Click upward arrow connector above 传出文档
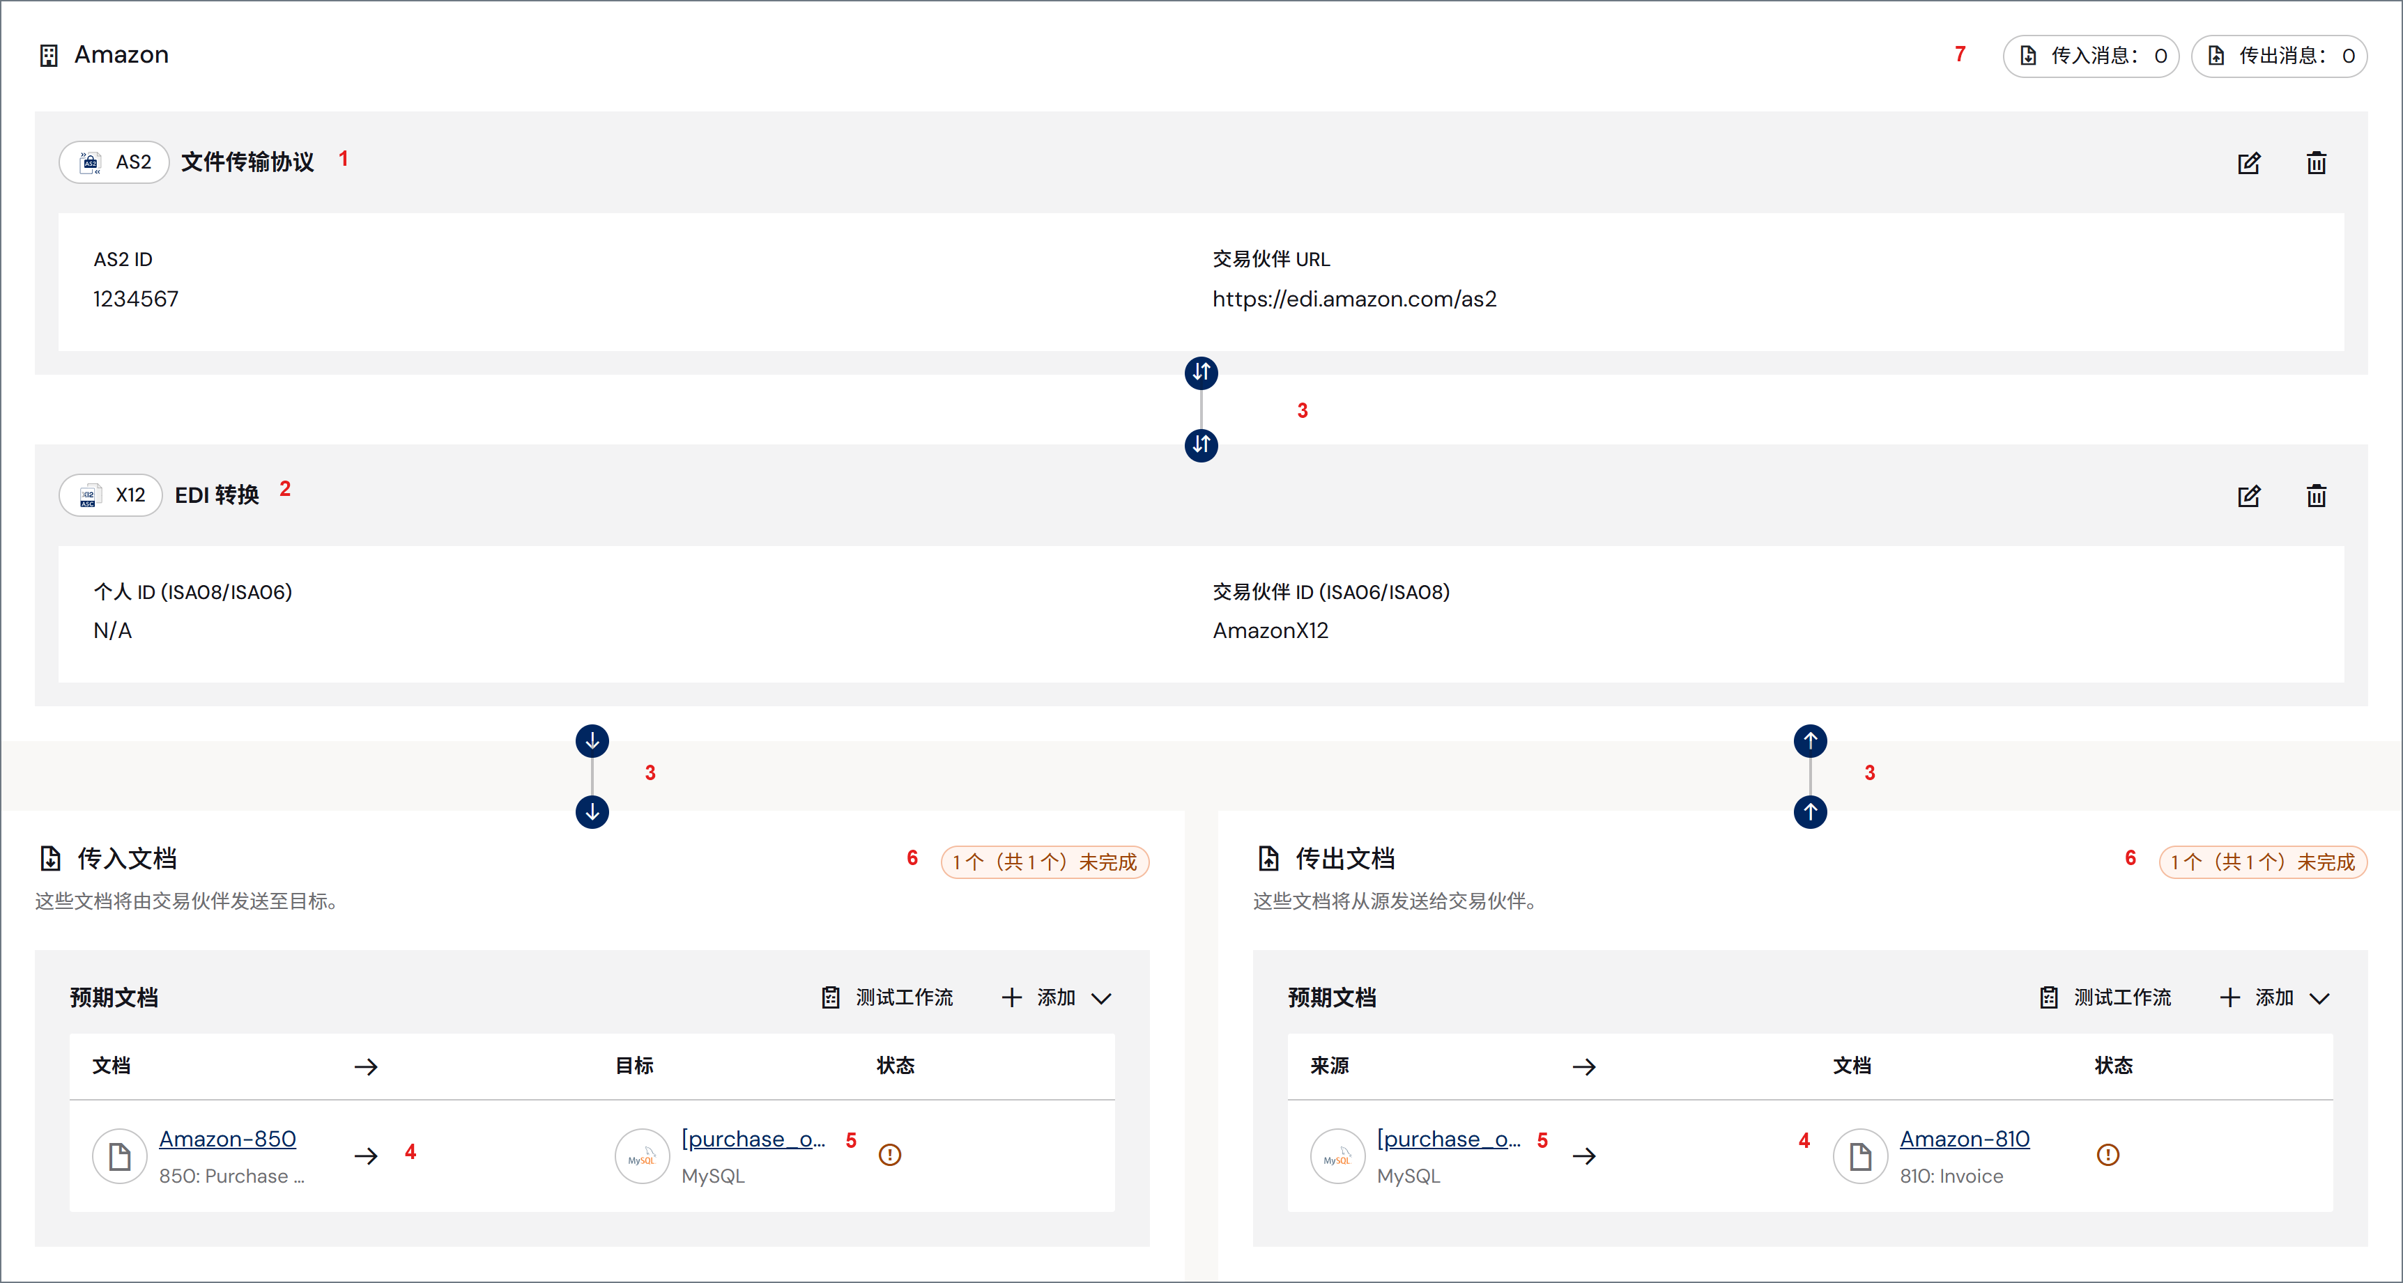 [x=1810, y=812]
